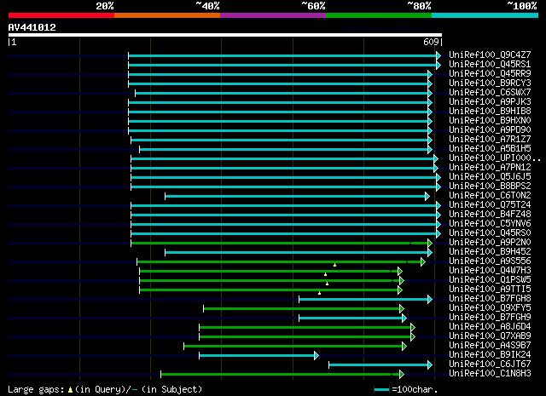Click the 609 end position label
The image size is (546, 396).
pos(431,42)
